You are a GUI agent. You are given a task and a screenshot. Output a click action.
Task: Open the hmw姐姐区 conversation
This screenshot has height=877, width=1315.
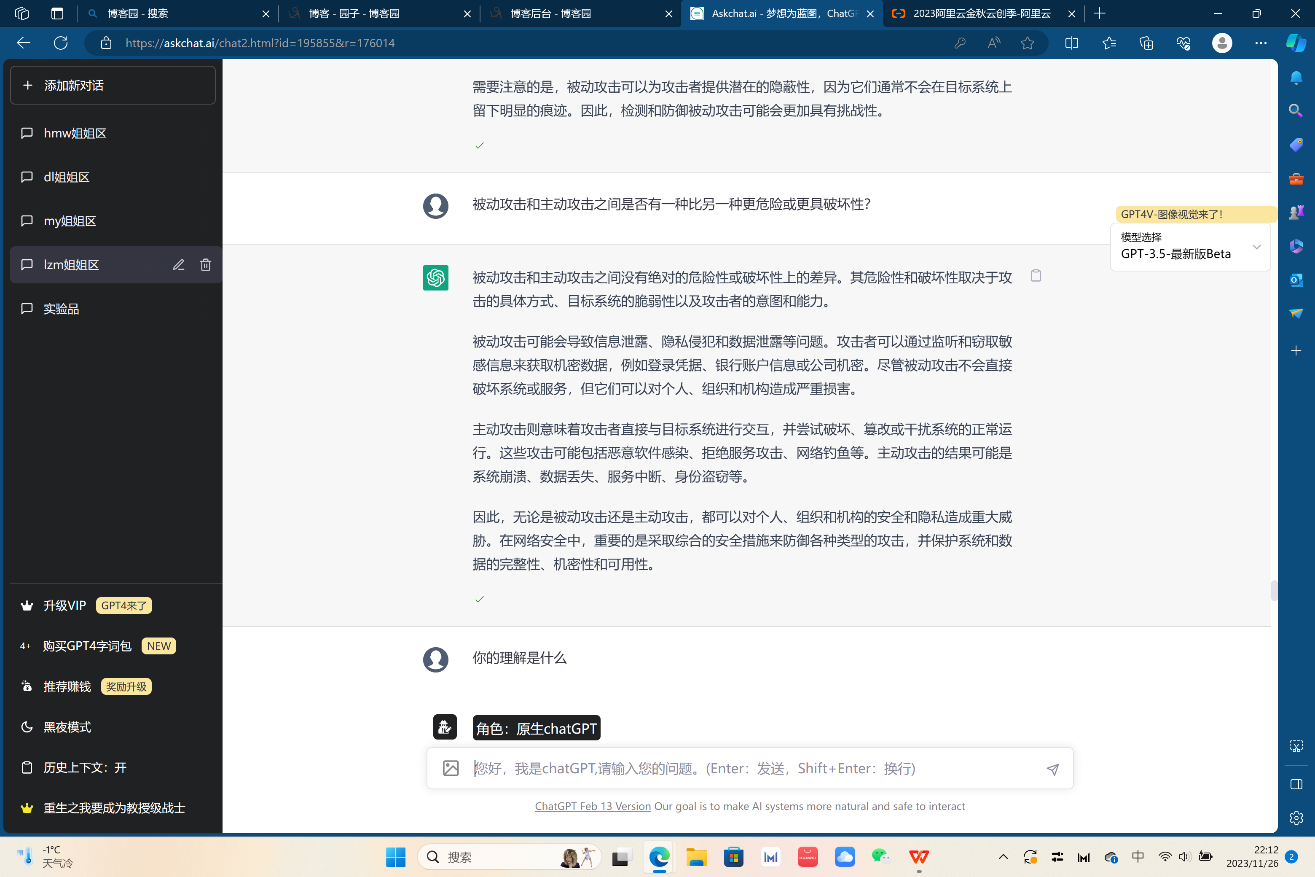point(75,133)
